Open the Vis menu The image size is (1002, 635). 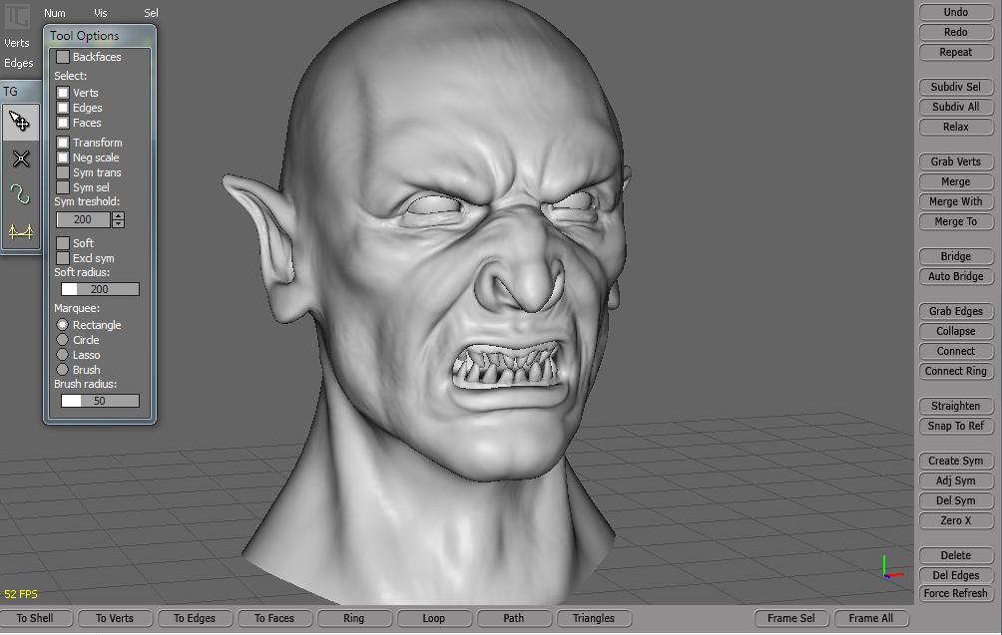(101, 13)
